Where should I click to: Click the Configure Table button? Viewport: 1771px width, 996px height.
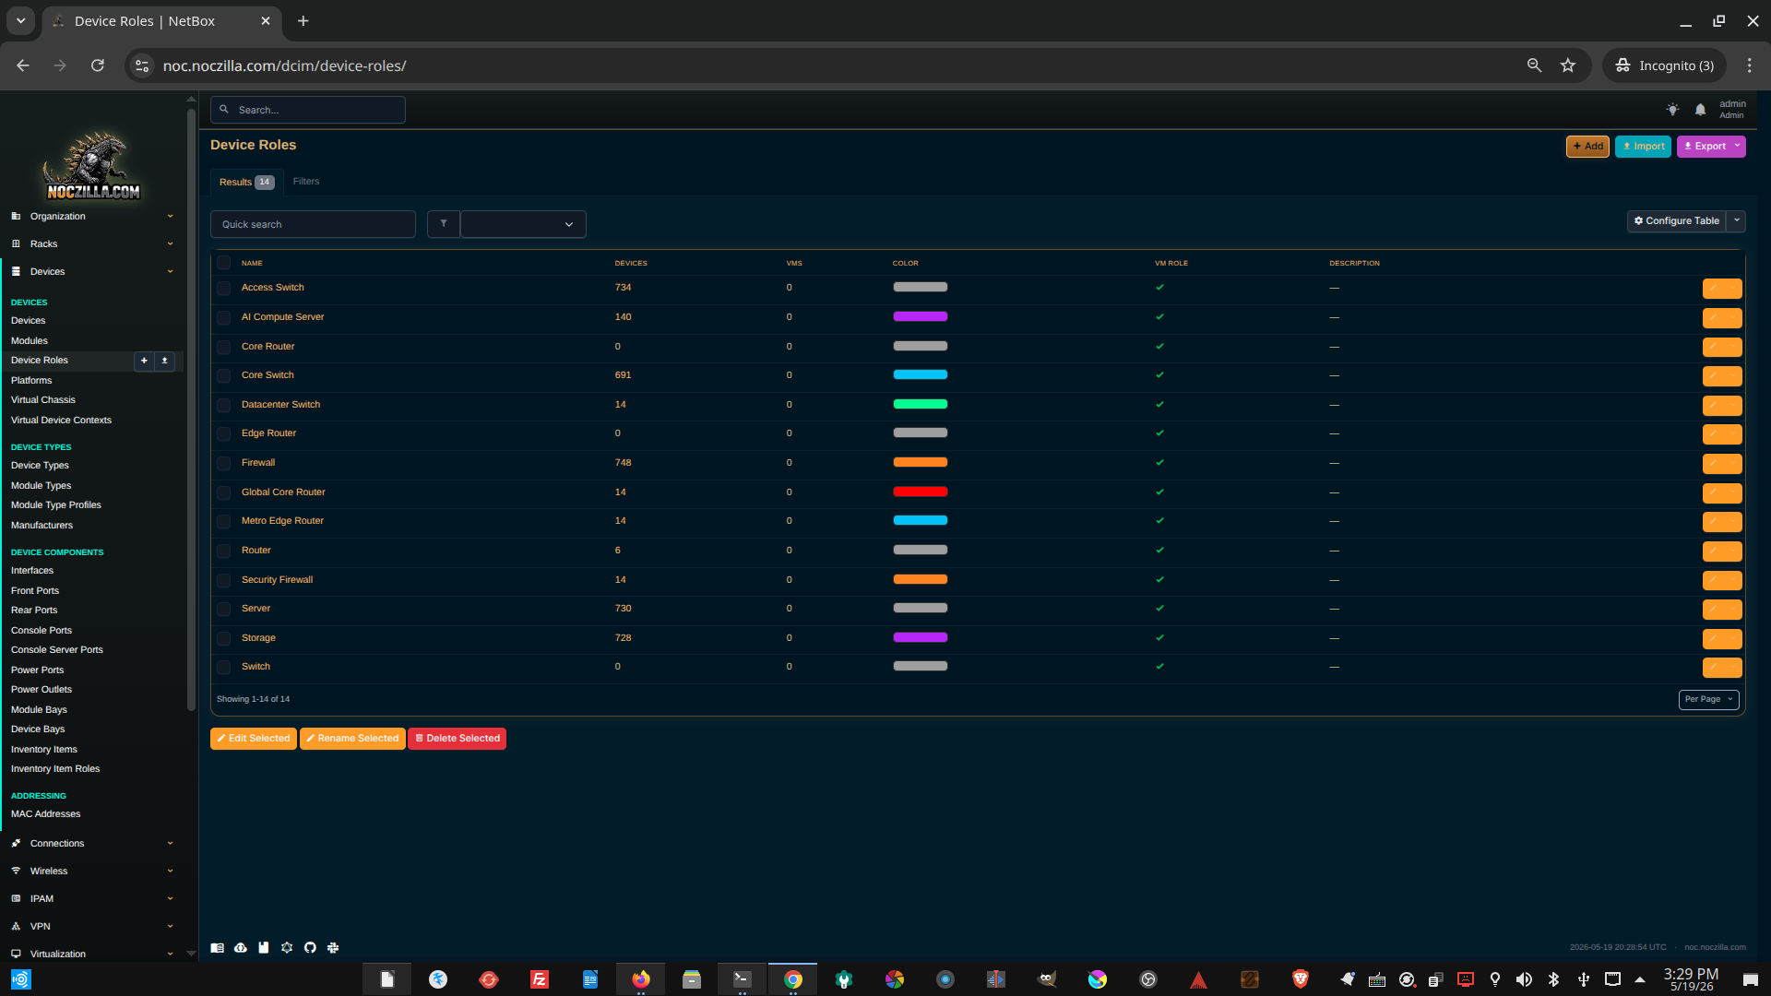click(x=1677, y=221)
